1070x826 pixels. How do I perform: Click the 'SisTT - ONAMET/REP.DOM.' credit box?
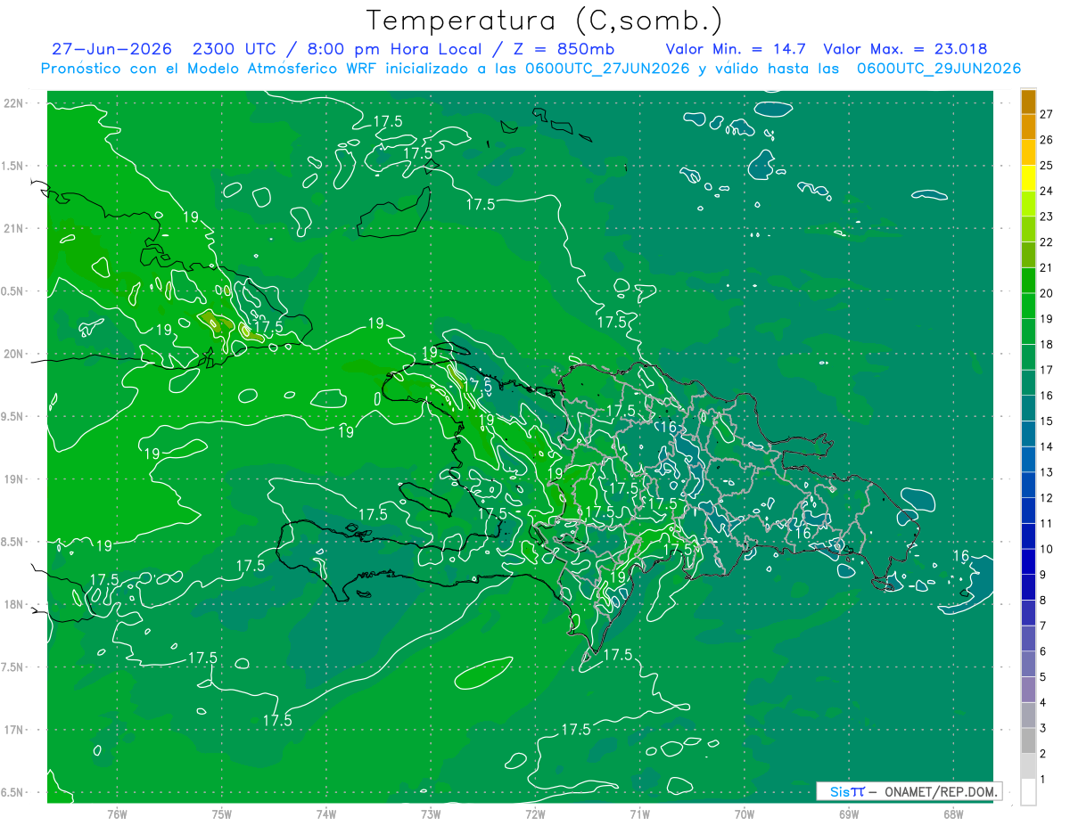(x=909, y=791)
